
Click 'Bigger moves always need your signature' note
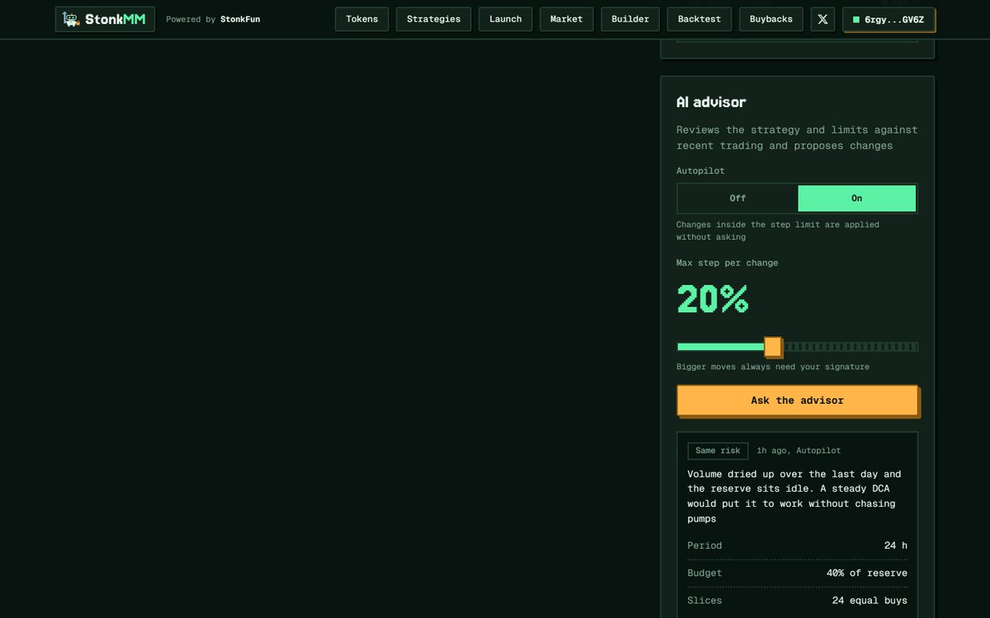(x=773, y=367)
